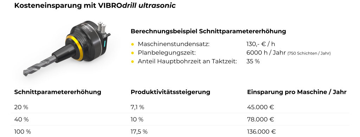Image resolution: width=360 pixels, height=137 pixels.
Task: Click the 136.000 € savings value
Action: 262,132
